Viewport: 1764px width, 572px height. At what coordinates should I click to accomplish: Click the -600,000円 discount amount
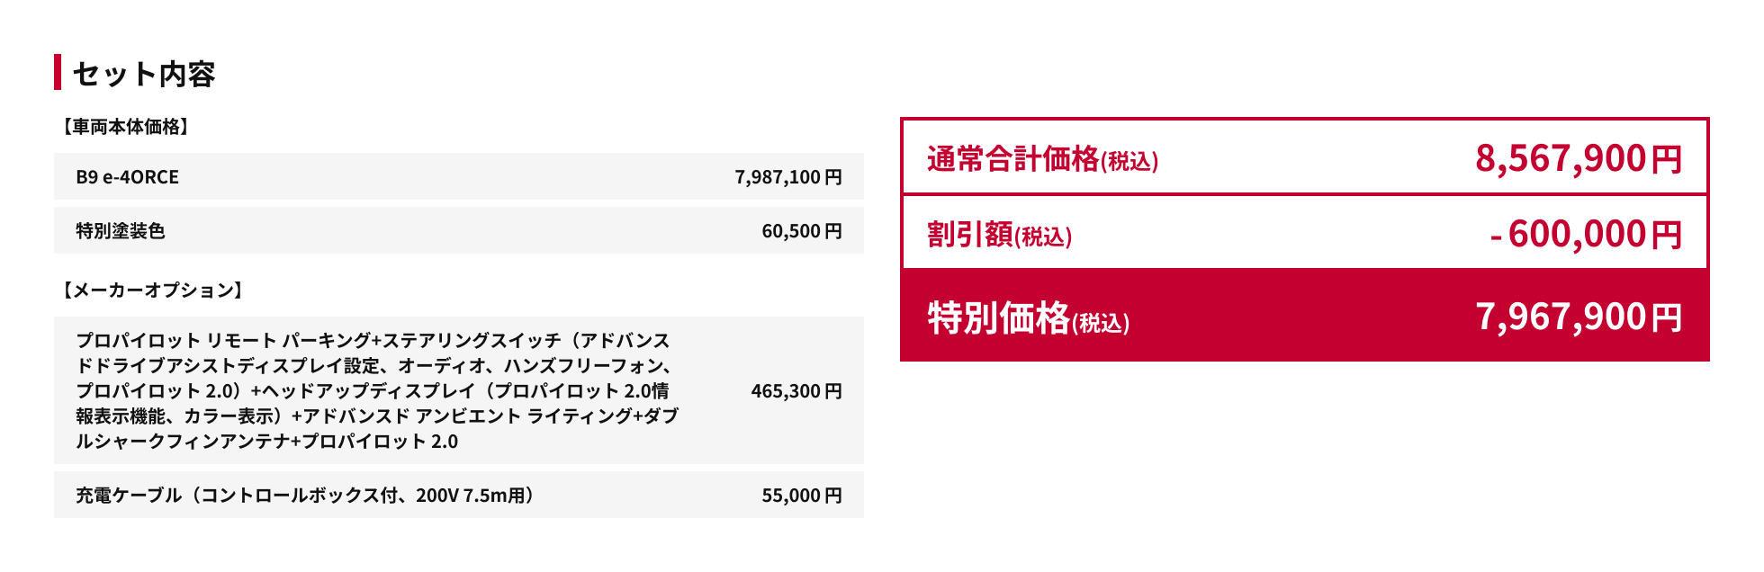(1585, 235)
